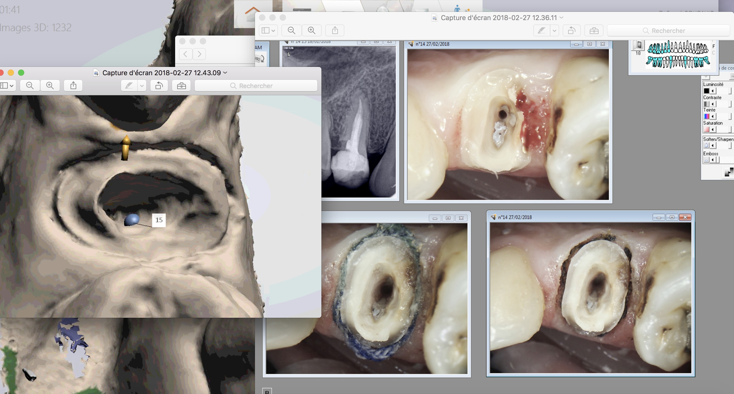Screen dimensions: 734x394
Task: Open title dropdown of Capture 12.43.09
Action: (x=225, y=73)
